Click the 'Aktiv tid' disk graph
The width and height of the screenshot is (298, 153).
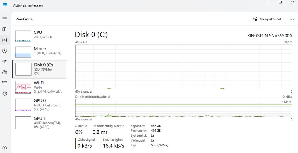pos(184,67)
